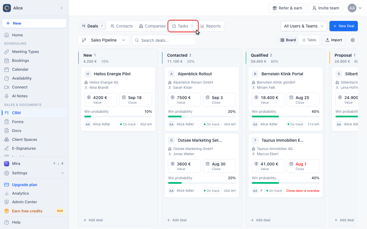Click the On track status on Taunus Immobilien card
Image resolution: width=367 pixels, height=229 pixels.
click(x=274, y=191)
